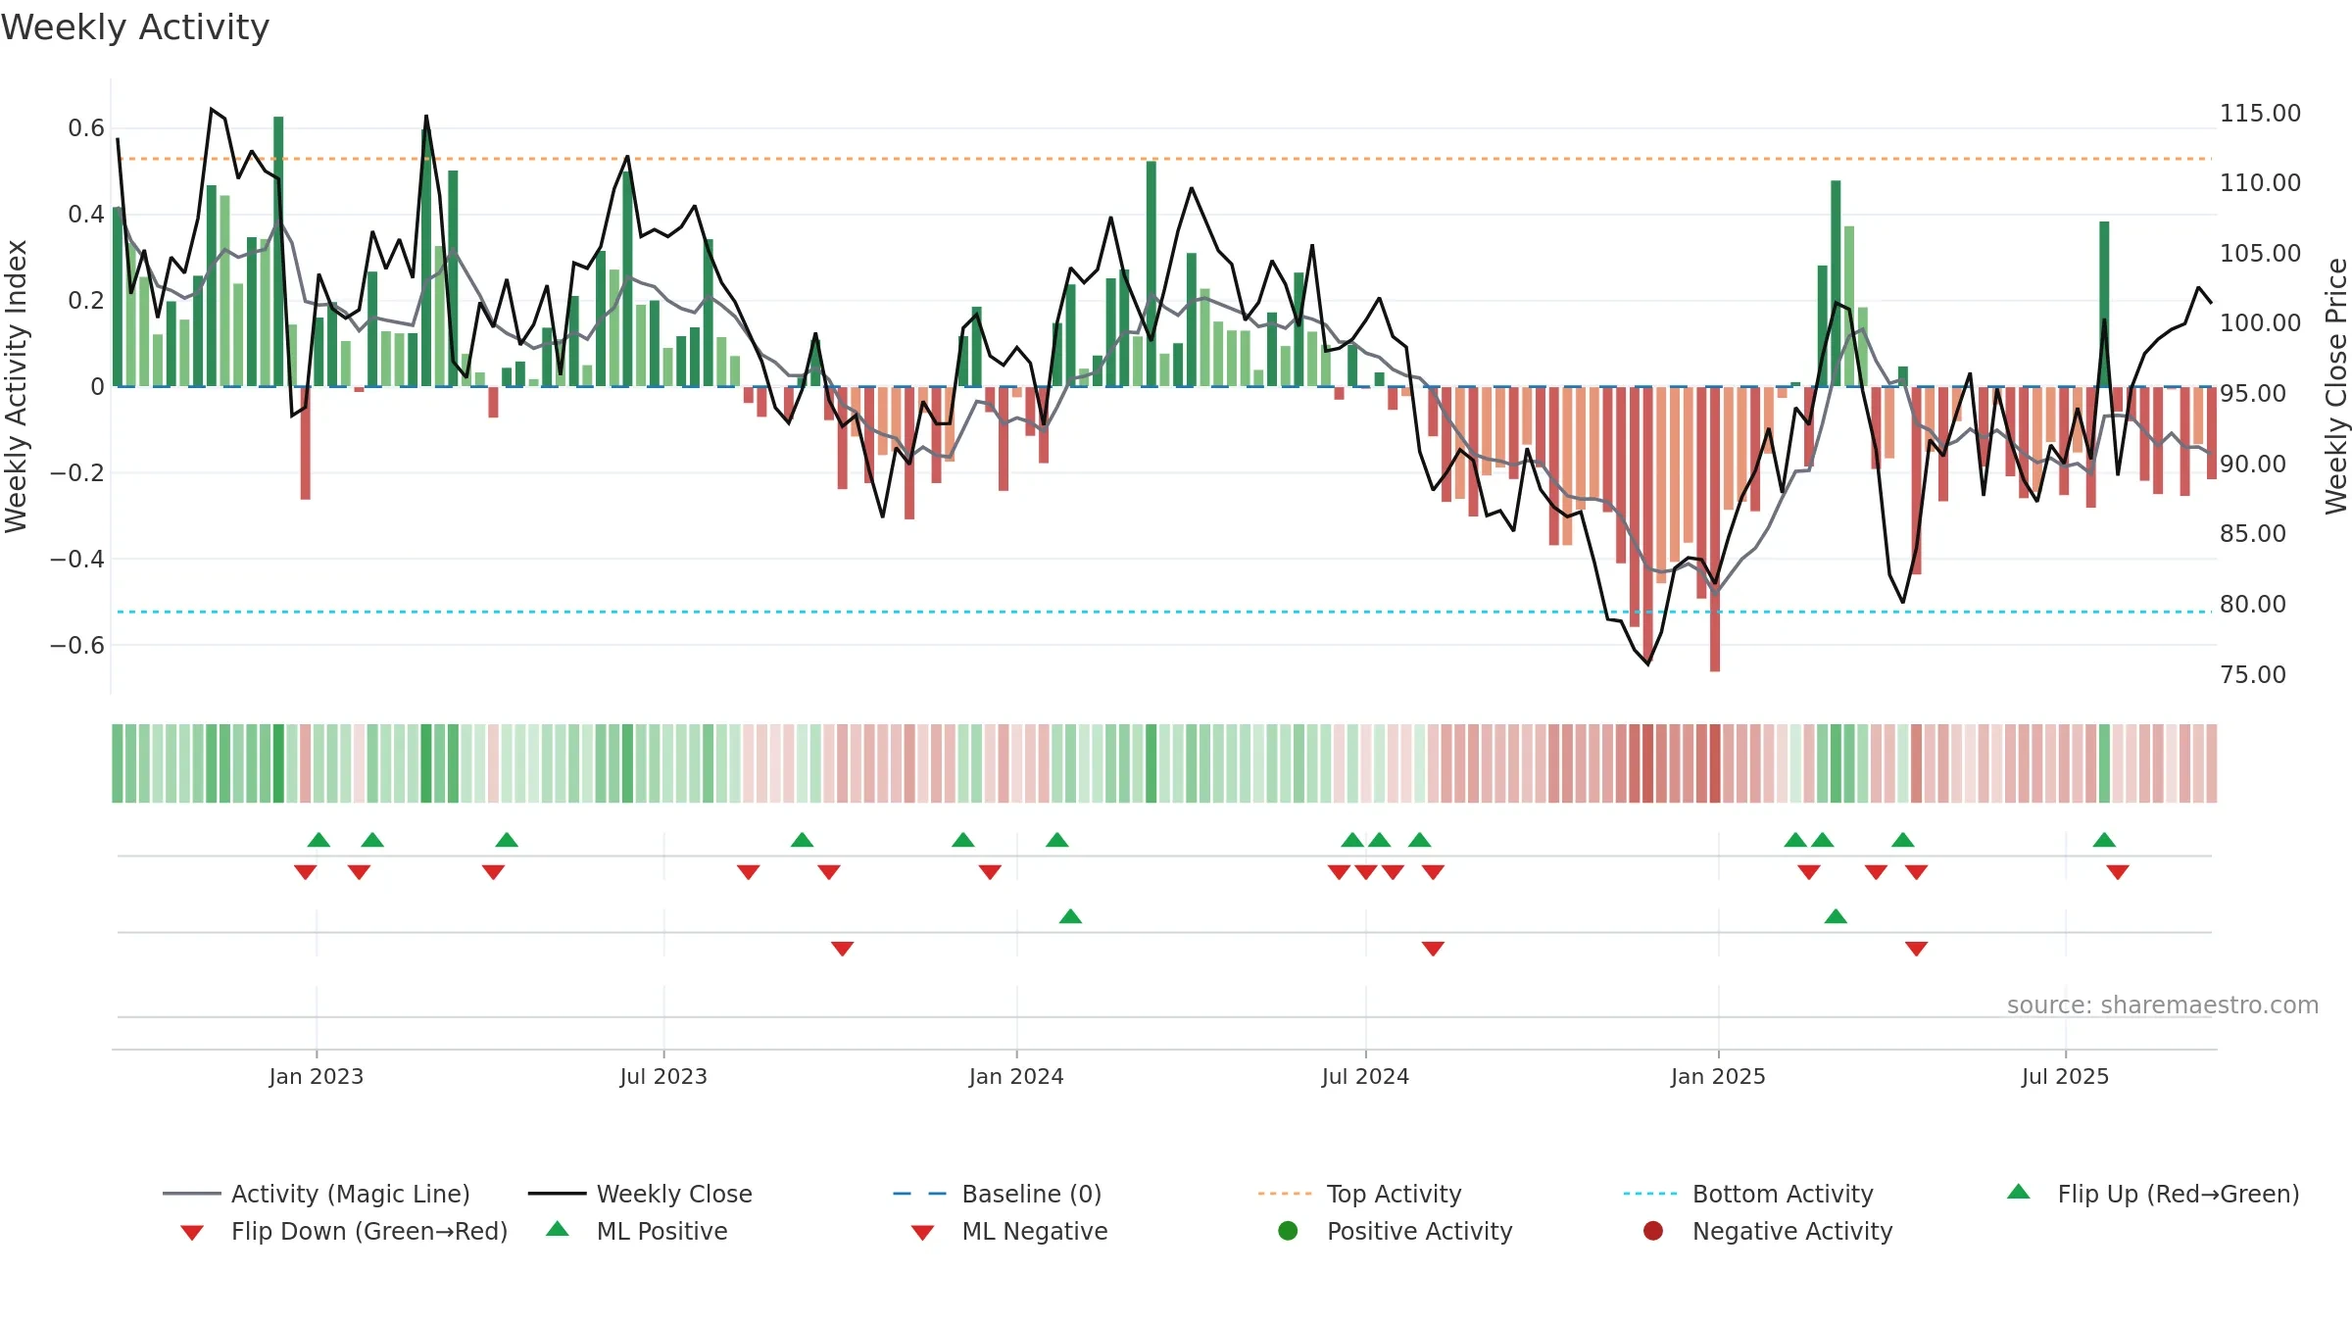The width and height of the screenshot is (2352, 1323).
Task: Click the 75.00 price axis tick
Action: pos(2253,674)
